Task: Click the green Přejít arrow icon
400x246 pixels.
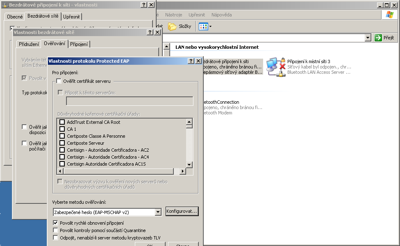Action: [x=378, y=38]
